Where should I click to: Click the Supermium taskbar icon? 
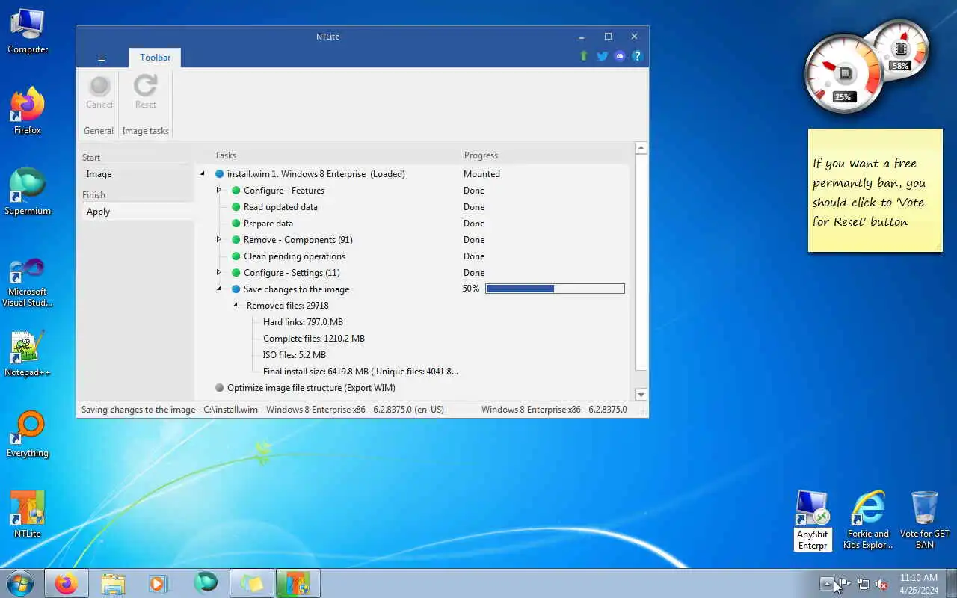pyautogui.click(x=206, y=582)
